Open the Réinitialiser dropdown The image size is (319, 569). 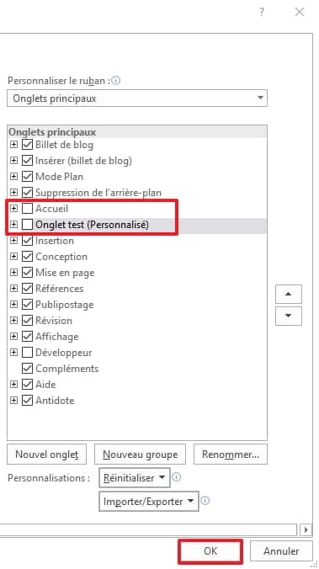135,477
